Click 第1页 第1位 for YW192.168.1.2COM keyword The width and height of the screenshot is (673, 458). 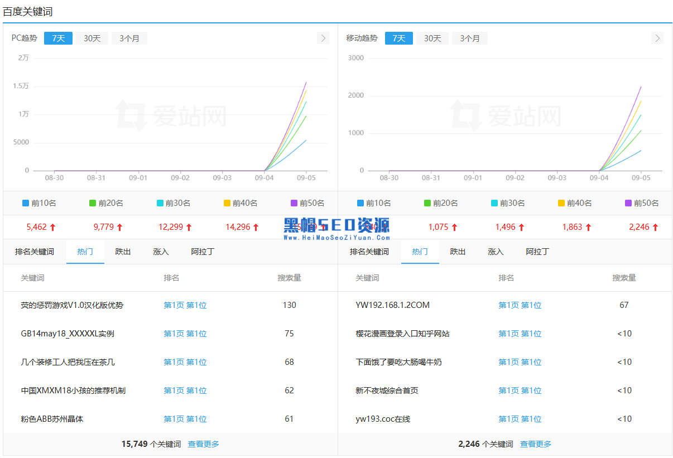point(520,305)
